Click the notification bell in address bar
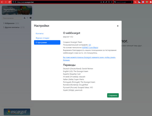This screenshot has height=116, width=152. point(101,2)
